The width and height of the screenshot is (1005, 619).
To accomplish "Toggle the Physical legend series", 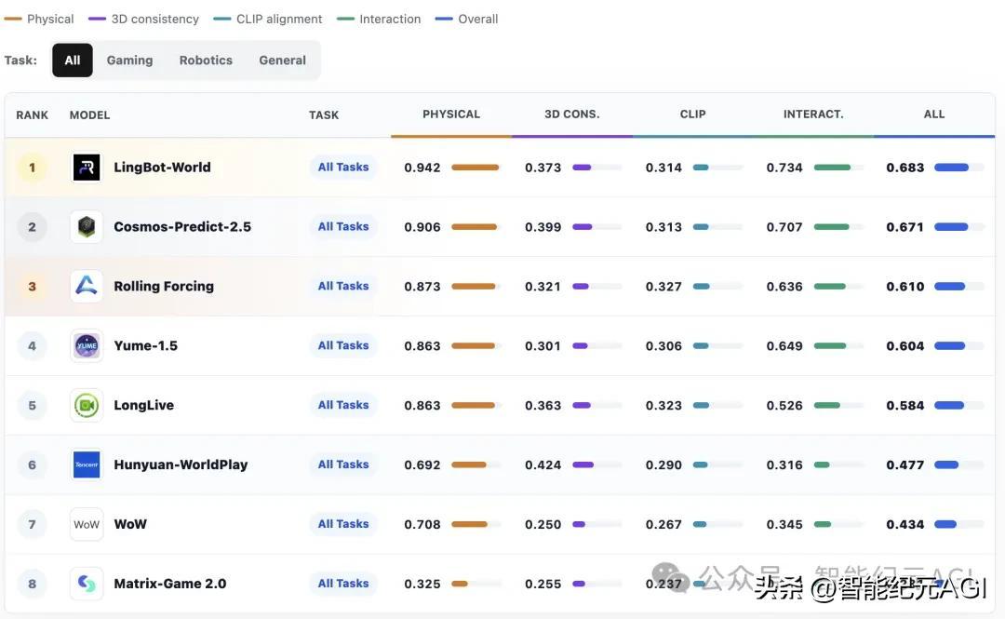I will click(39, 20).
